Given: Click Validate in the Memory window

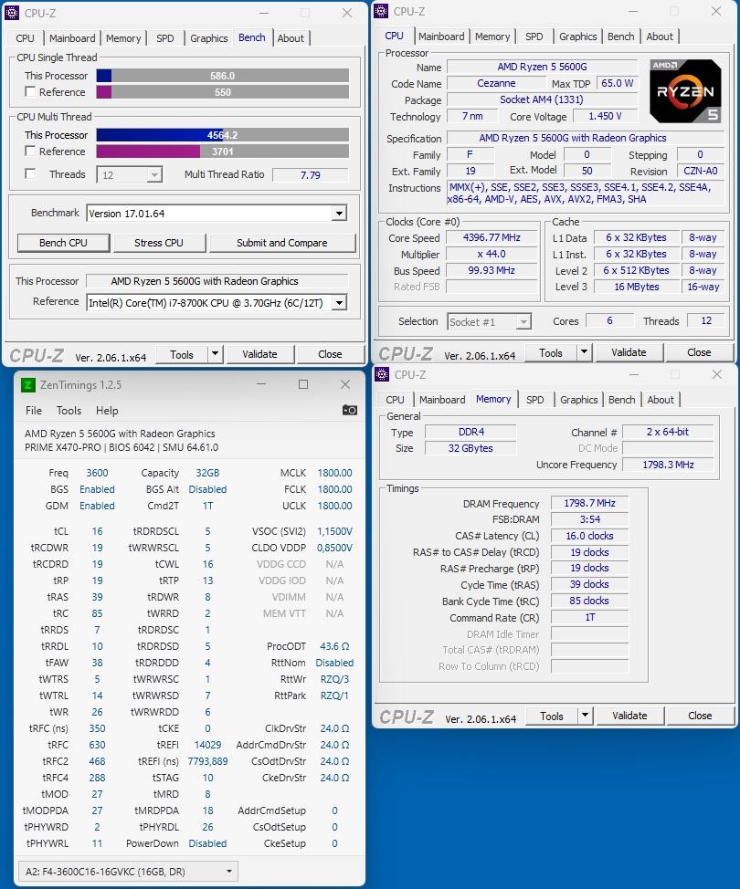Looking at the screenshot, I should click(x=629, y=716).
